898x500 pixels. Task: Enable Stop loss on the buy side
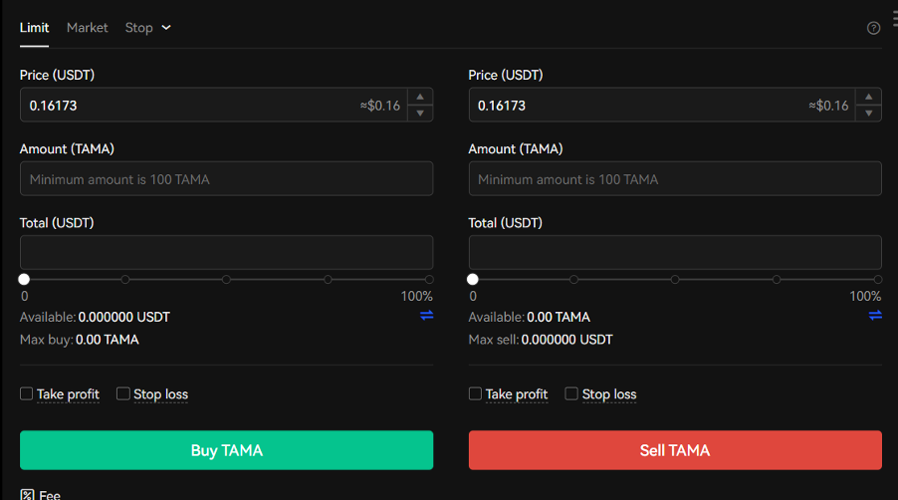click(x=123, y=393)
